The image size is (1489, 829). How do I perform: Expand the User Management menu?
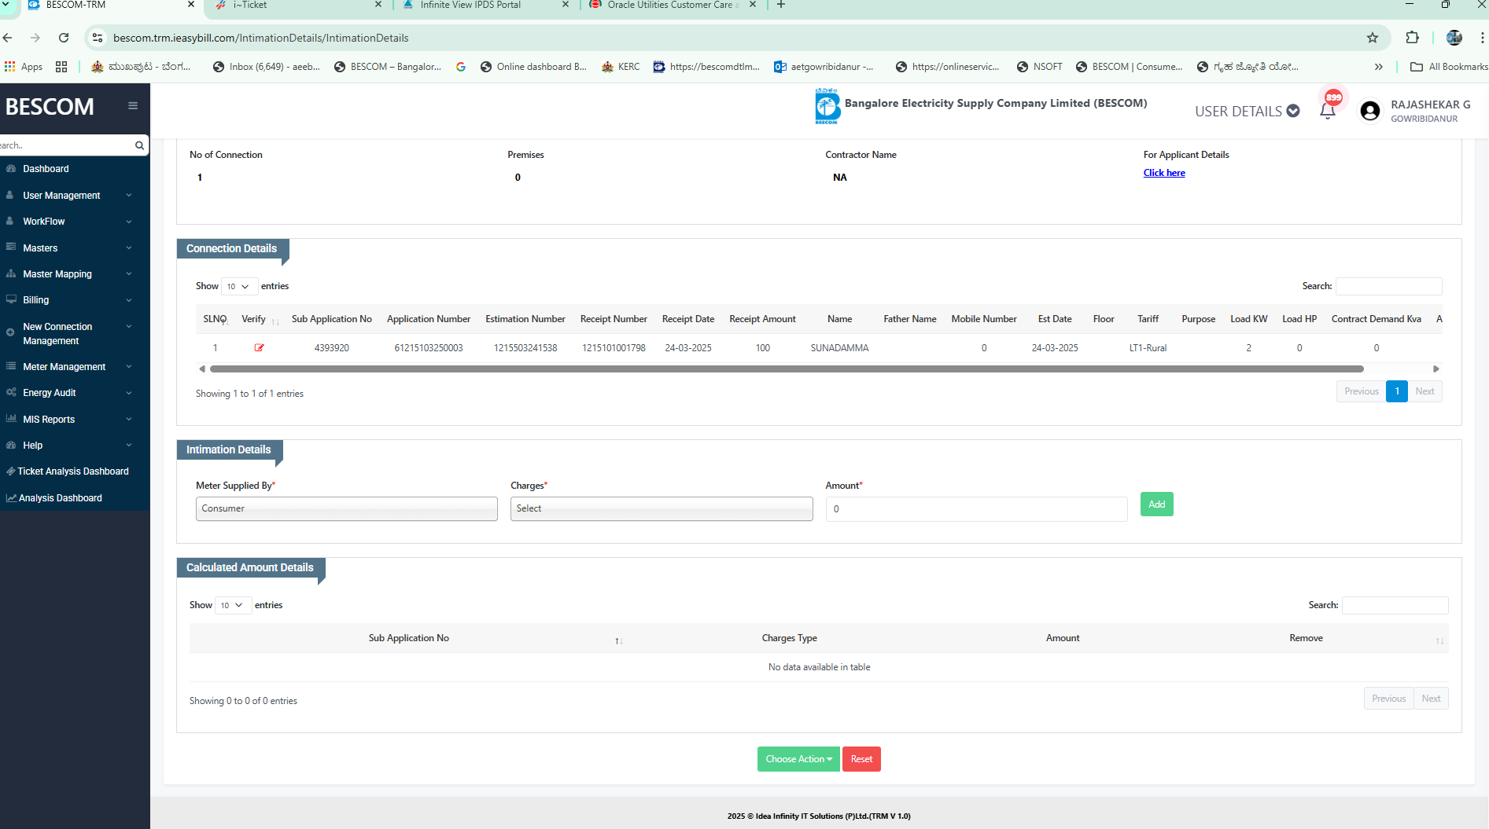(75, 196)
